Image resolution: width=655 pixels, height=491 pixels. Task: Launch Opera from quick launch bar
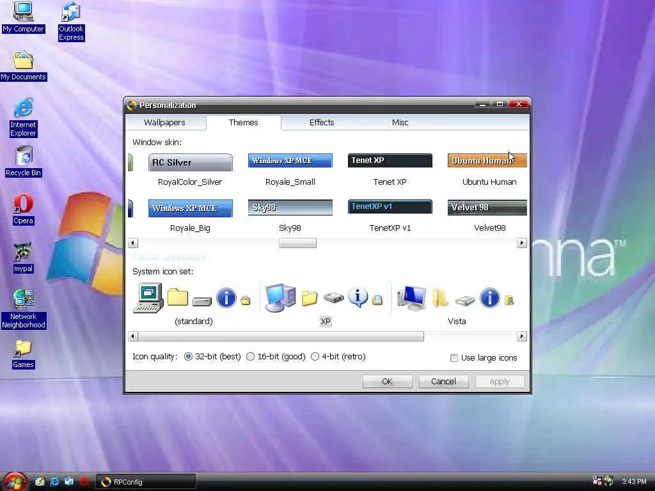(84, 481)
